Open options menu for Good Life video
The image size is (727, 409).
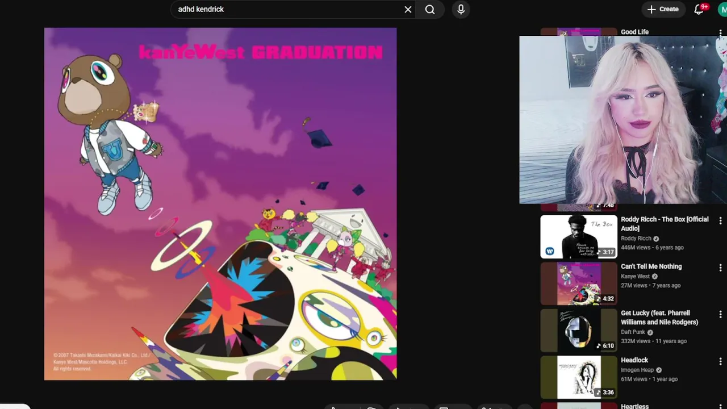[720, 33]
